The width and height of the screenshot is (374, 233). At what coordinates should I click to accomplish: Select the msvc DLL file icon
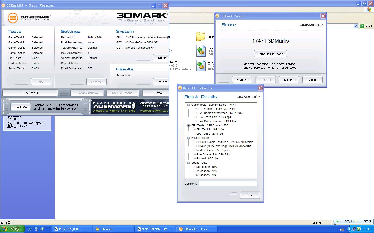pyautogui.click(x=201, y=65)
